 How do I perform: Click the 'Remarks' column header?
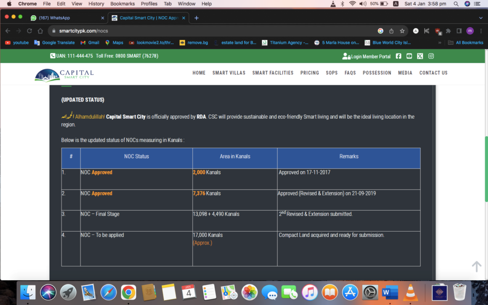click(x=348, y=158)
